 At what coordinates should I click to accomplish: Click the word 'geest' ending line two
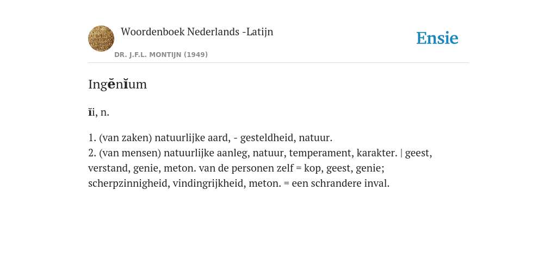coord(417,153)
